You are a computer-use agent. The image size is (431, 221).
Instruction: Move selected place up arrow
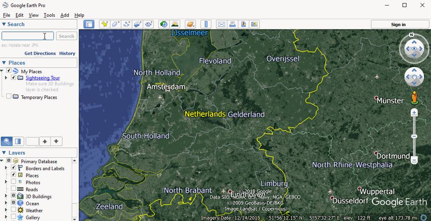coord(45,142)
